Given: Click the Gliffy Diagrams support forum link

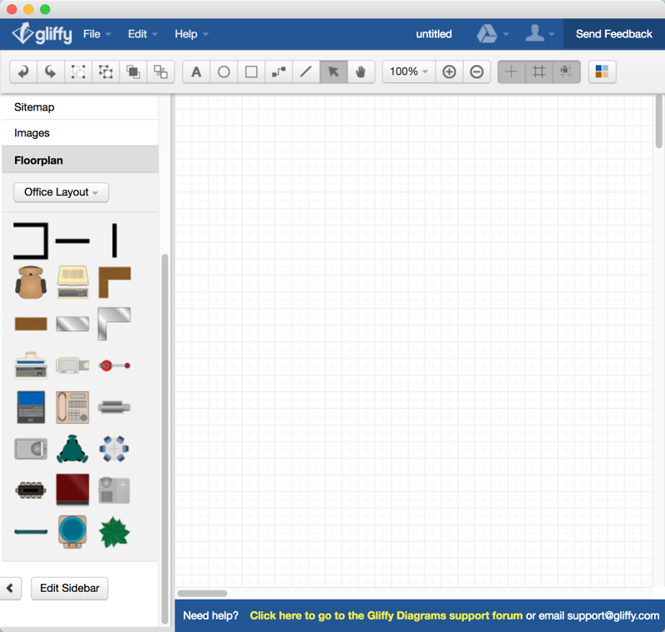Looking at the screenshot, I should (x=386, y=615).
